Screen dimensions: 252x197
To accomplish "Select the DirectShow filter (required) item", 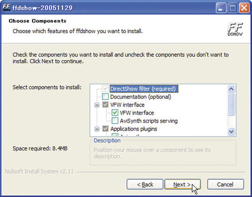I will (x=144, y=89).
